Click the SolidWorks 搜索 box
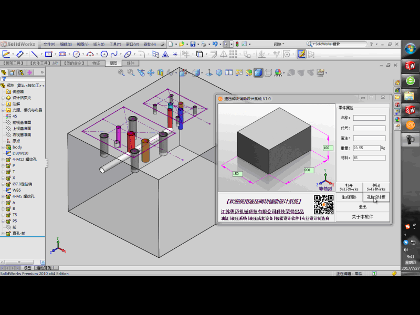Viewport: 420px width, 315px height. point(337,44)
